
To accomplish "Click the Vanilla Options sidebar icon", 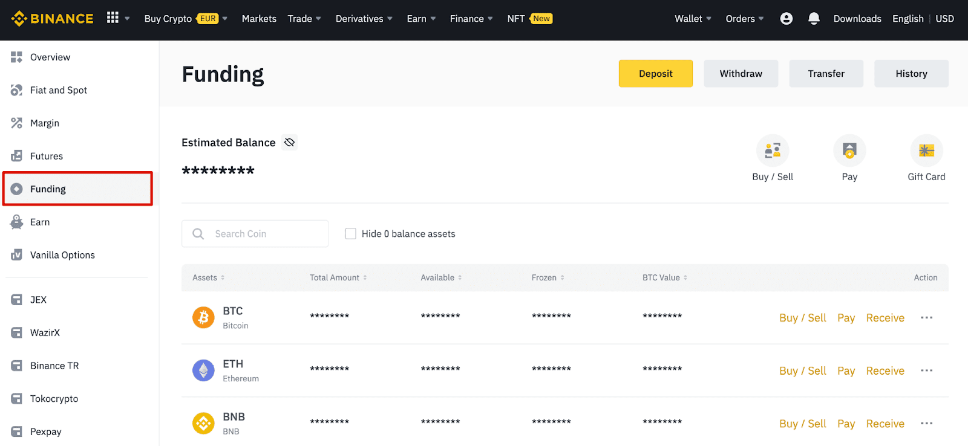I will [x=16, y=255].
